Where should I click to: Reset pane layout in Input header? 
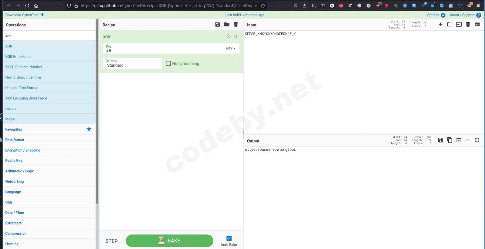[x=477, y=25]
